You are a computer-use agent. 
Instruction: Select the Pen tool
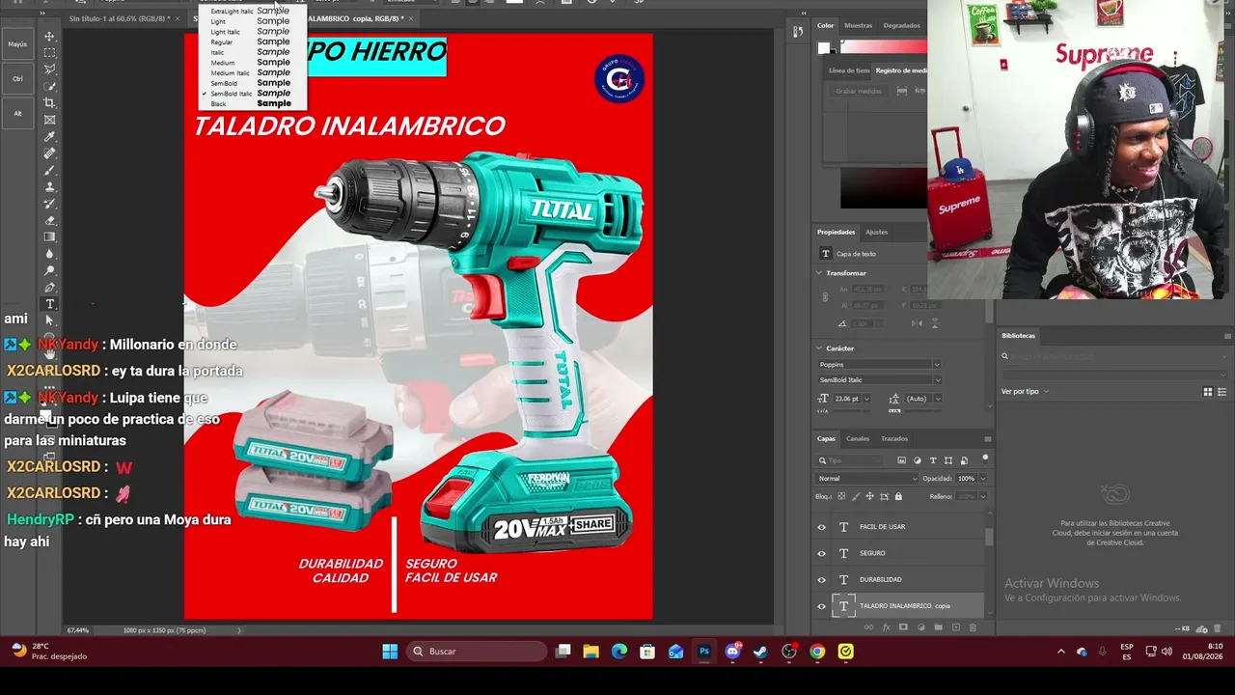pyautogui.click(x=49, y=288)
